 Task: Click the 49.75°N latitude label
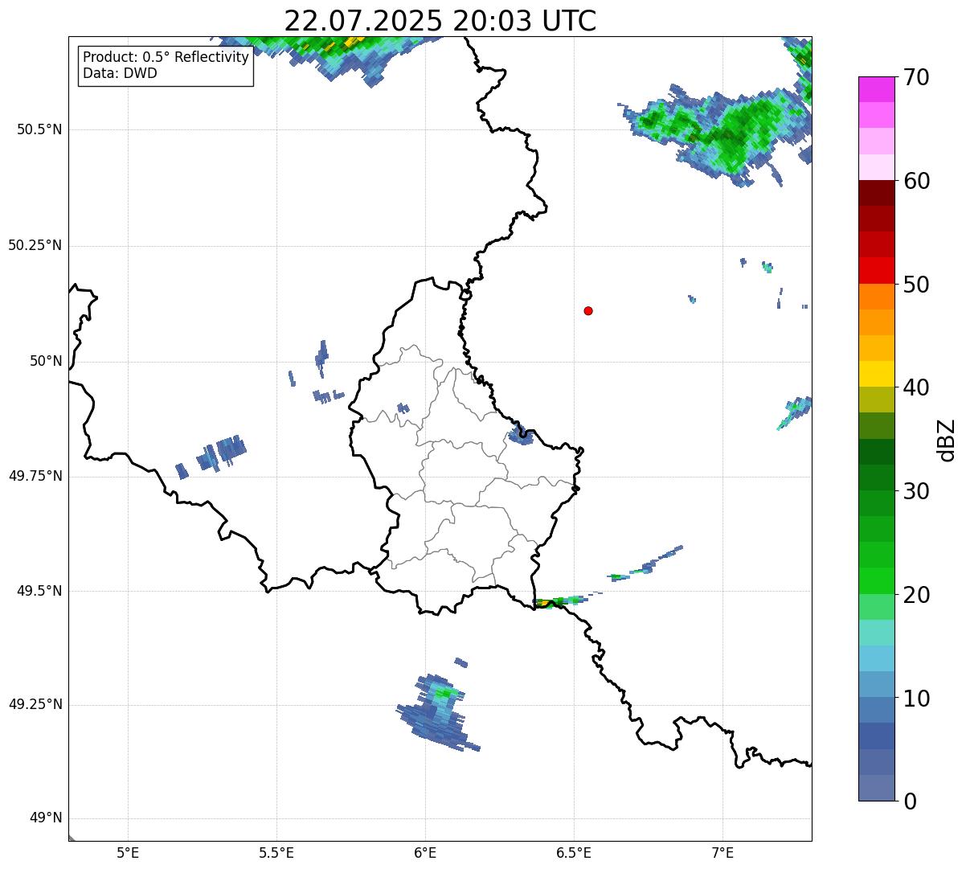click(x=35, y=476)
